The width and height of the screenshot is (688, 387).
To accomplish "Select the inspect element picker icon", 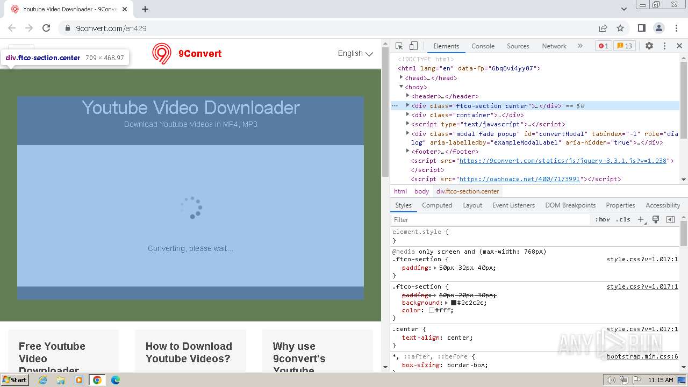I will (x=399, y=46).
